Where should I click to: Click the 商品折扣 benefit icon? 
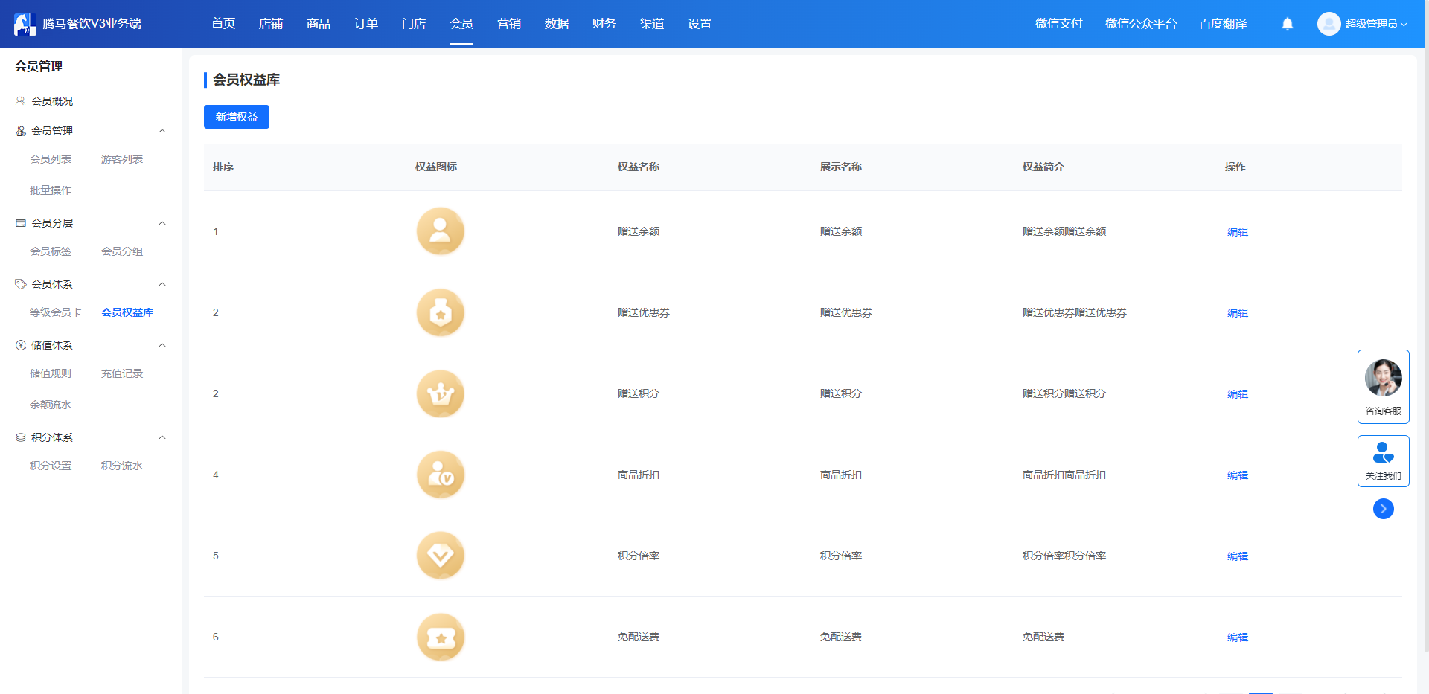pos(441,475)
